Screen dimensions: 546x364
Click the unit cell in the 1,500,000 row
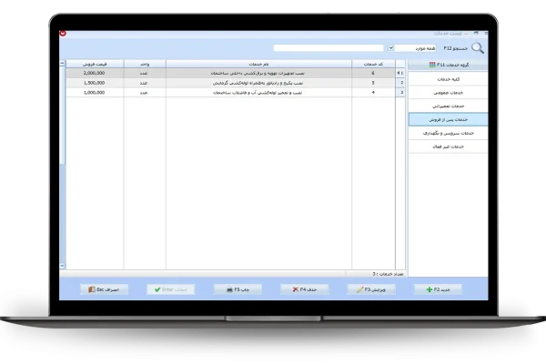tap(144, 83)
